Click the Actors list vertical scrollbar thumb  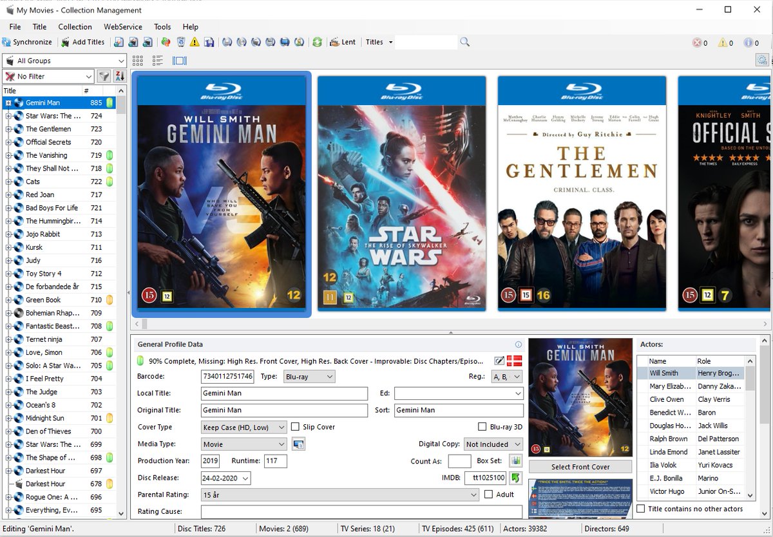(x=750, y=378)
